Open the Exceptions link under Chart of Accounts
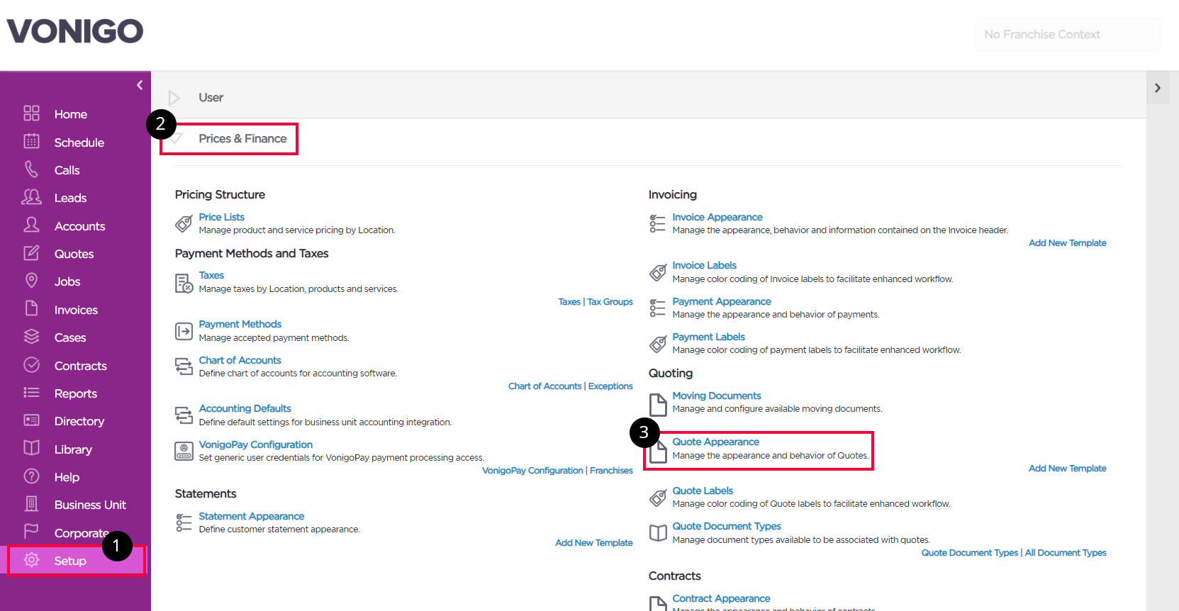Viewport: 1179px width, 611px height. (x=610, y=386)
